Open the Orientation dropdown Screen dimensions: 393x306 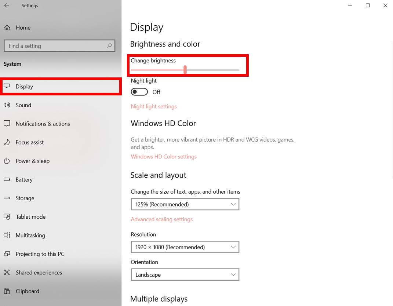185,274
